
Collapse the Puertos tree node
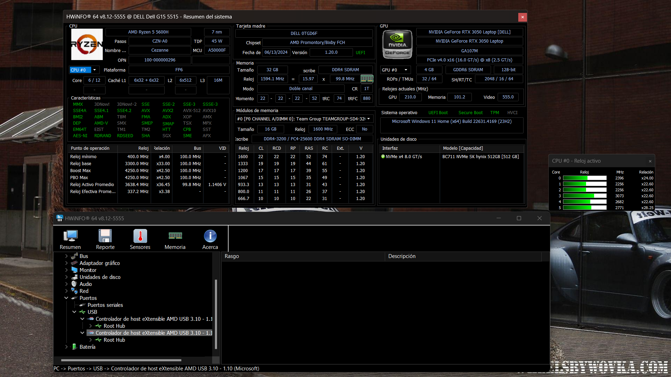(x=66, y=298)
